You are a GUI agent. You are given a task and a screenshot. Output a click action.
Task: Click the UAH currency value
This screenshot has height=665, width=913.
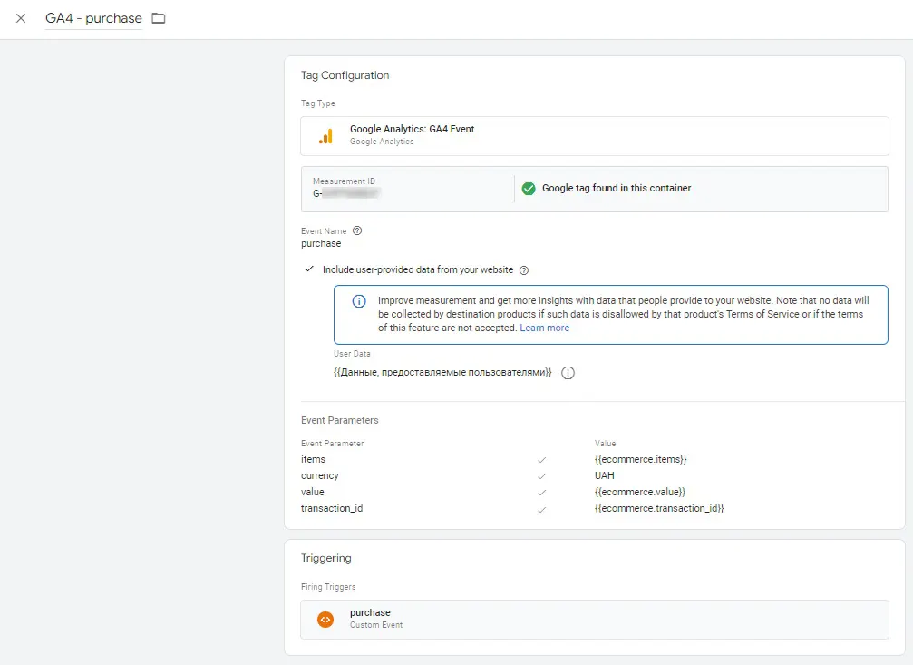[x=605, y=475]
